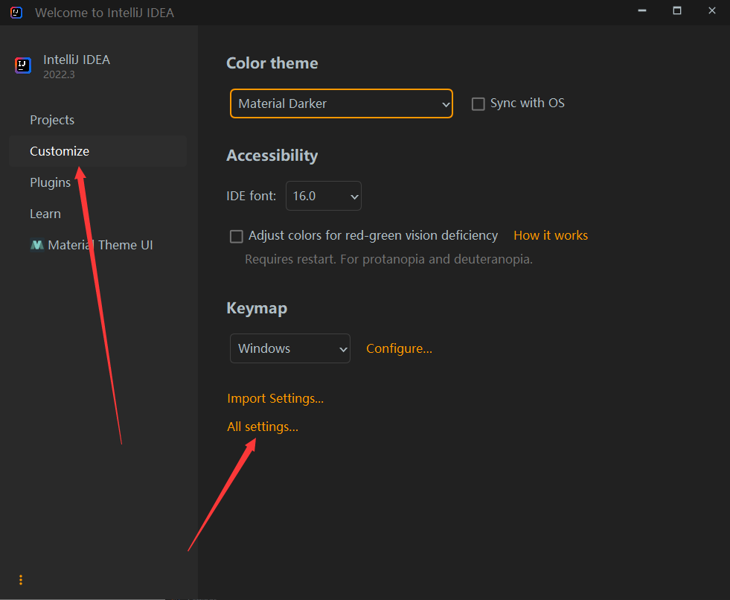Go to the Plugins section
The image size is (730, 600).
coord(51,182)
